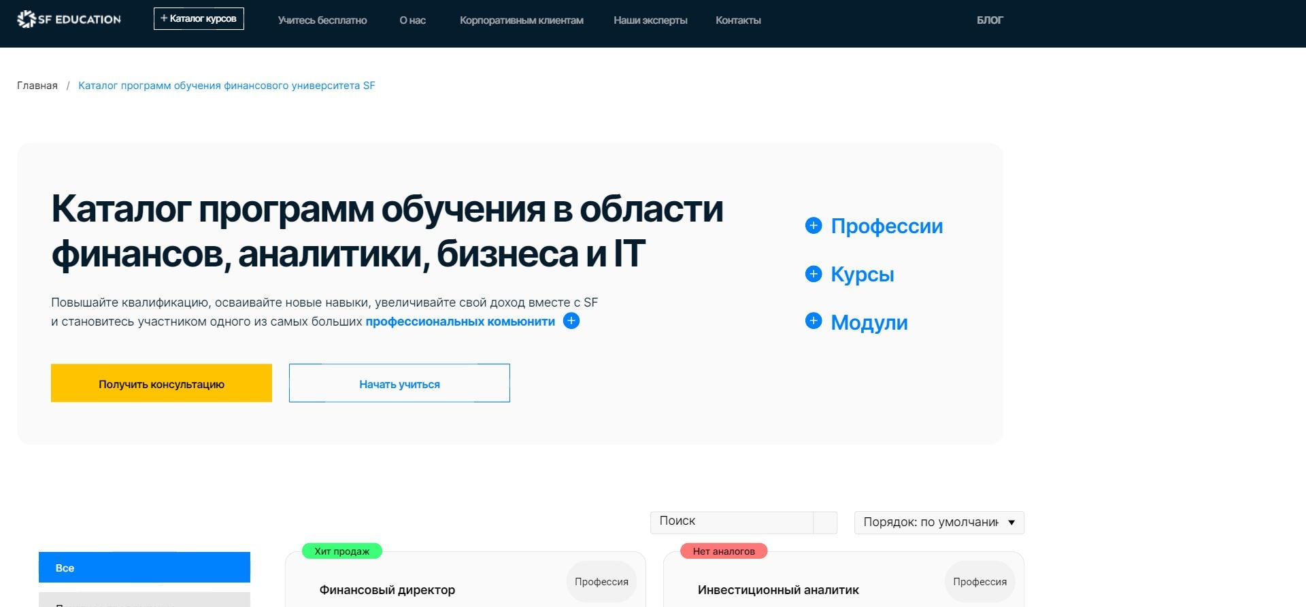Click plus icon beside Курсы
The width and height of the screenshot is (1306, 607).
coord(814,274)
